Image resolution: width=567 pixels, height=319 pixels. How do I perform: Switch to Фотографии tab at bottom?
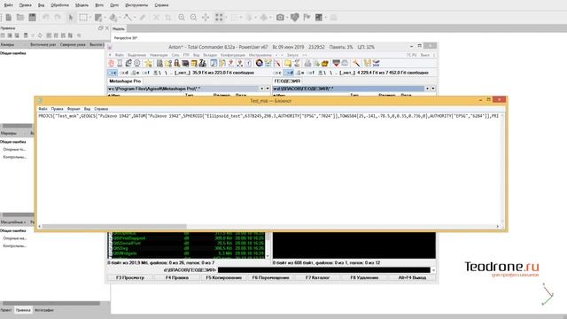point(44,310)
